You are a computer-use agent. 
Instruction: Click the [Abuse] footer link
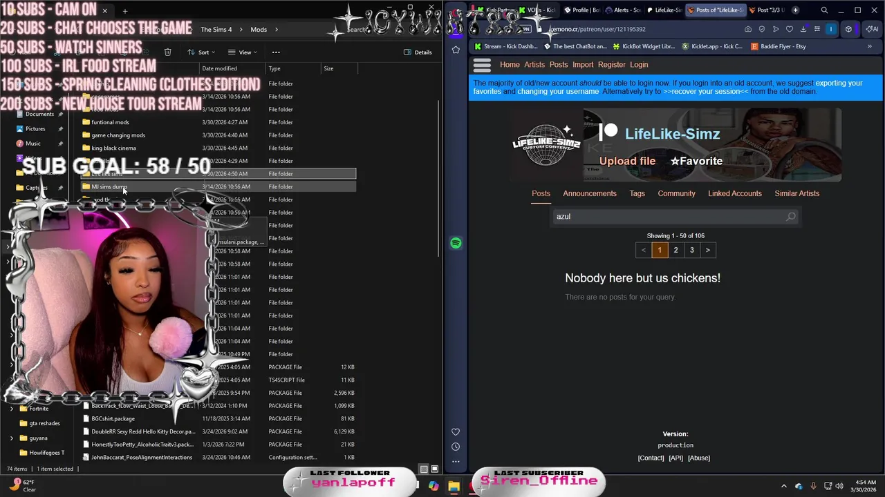[x=698, y=458]
